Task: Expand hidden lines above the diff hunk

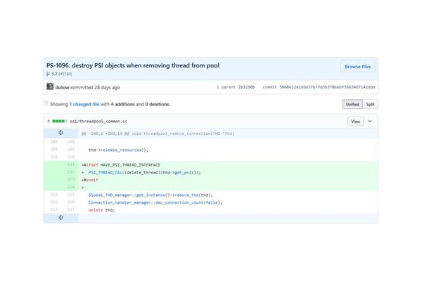Action: coord(60,133)
